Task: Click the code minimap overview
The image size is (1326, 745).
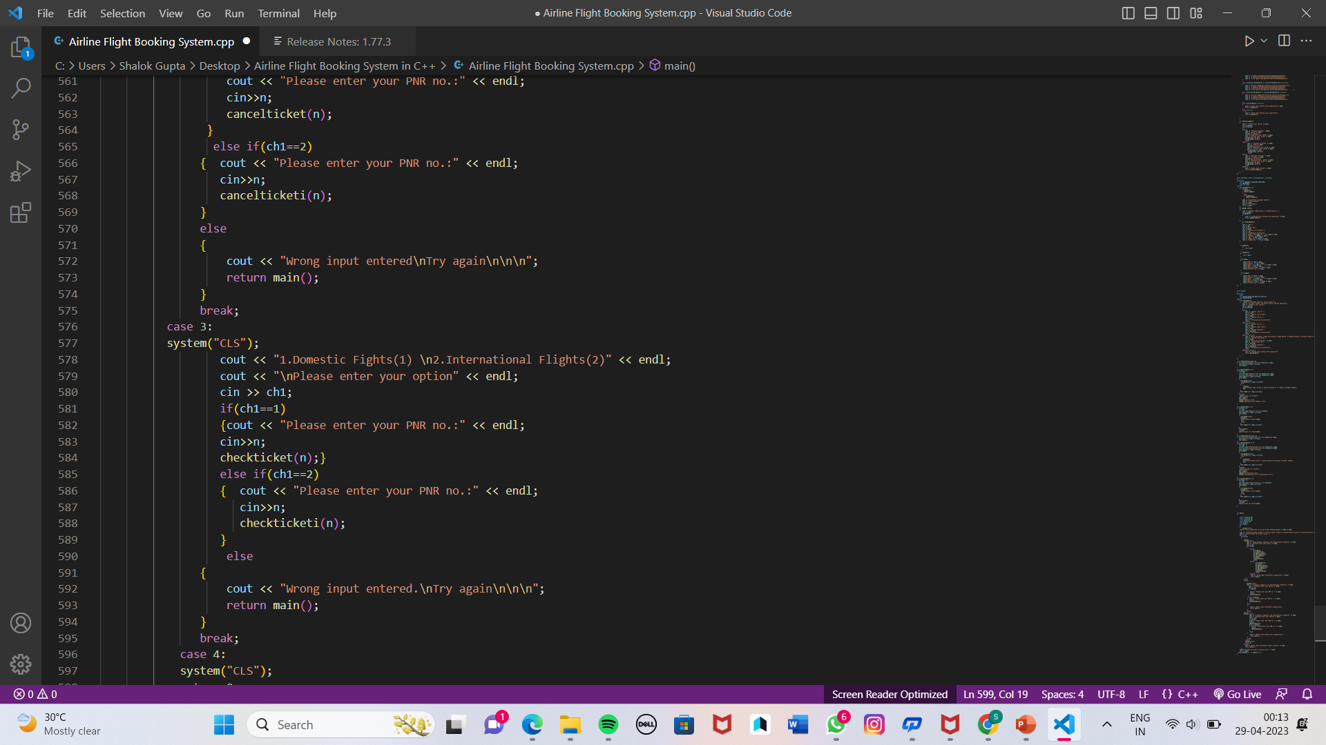Action: coord(1267,345)
